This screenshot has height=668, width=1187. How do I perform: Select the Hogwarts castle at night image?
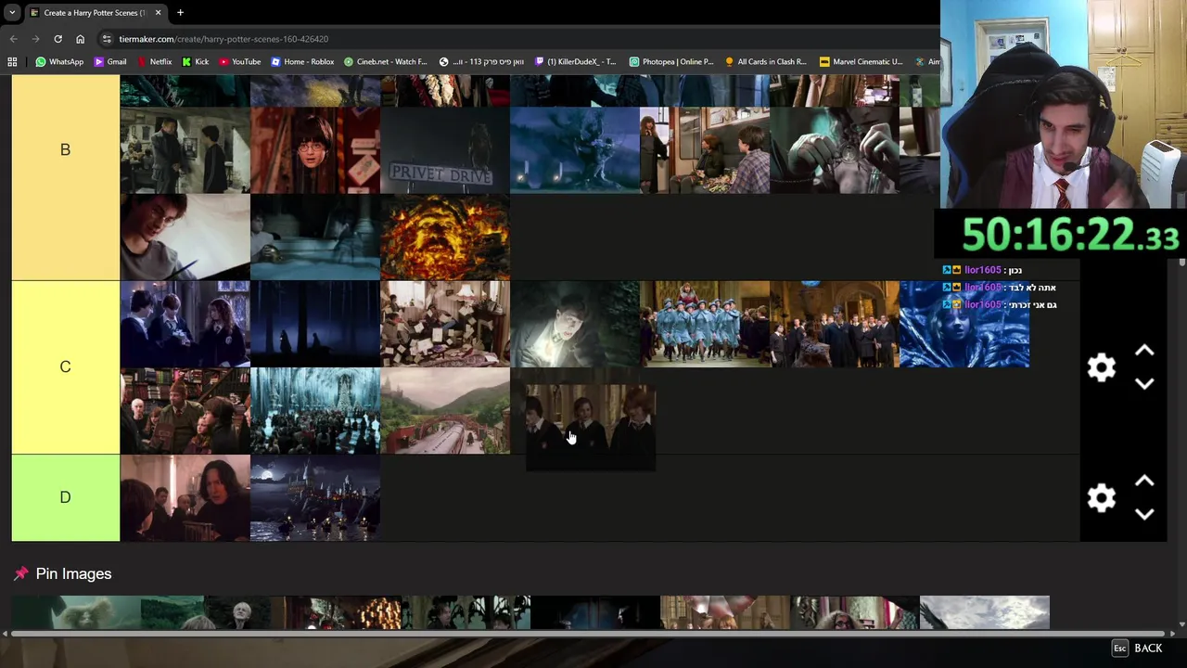(x=315, y=498)
